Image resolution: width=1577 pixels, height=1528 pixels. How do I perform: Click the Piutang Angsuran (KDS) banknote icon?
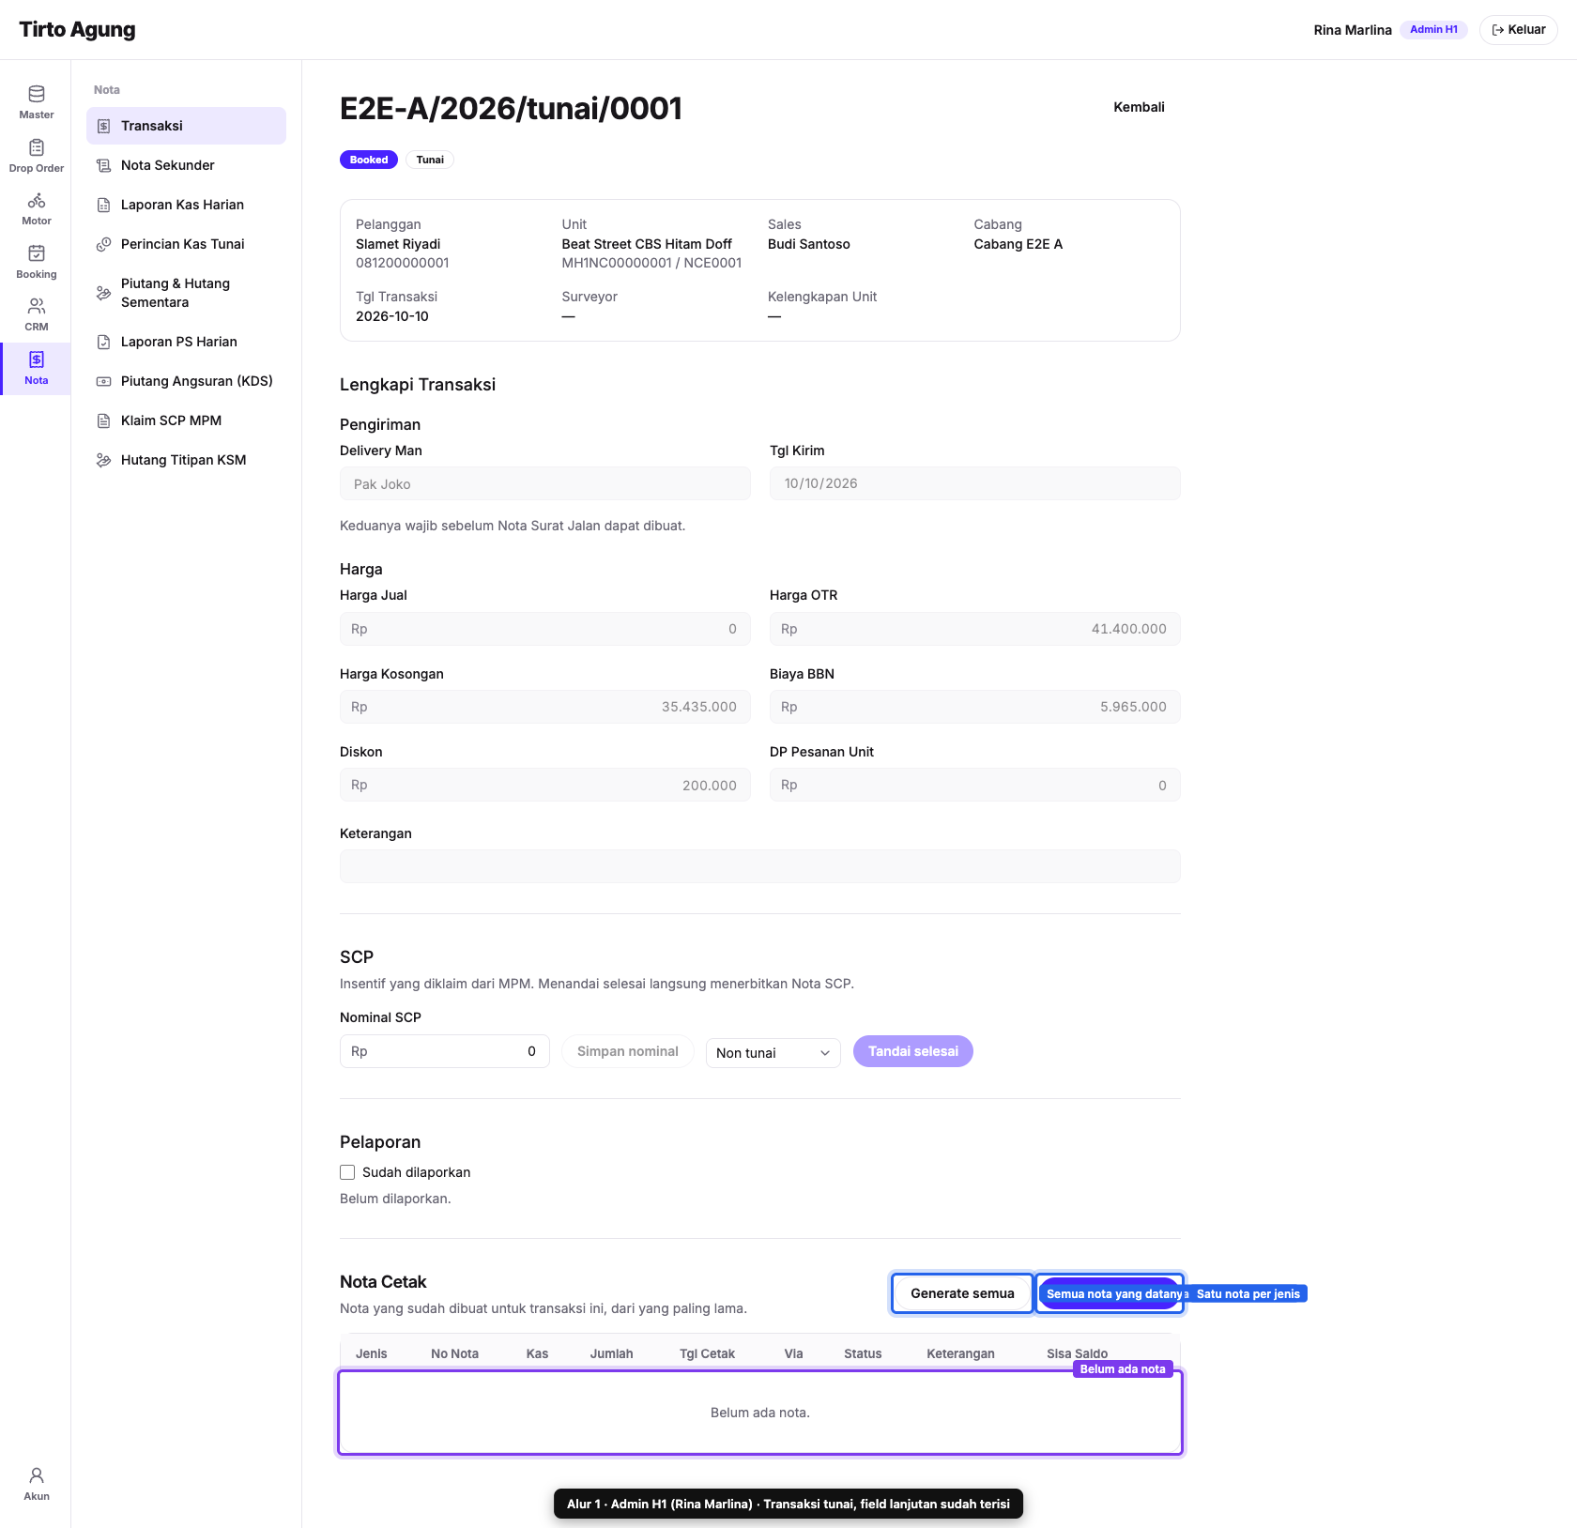pos(104,381)
